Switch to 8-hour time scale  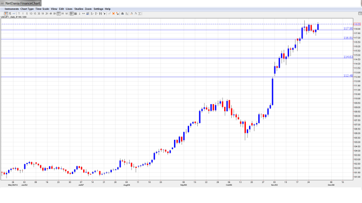pos(55,13)
